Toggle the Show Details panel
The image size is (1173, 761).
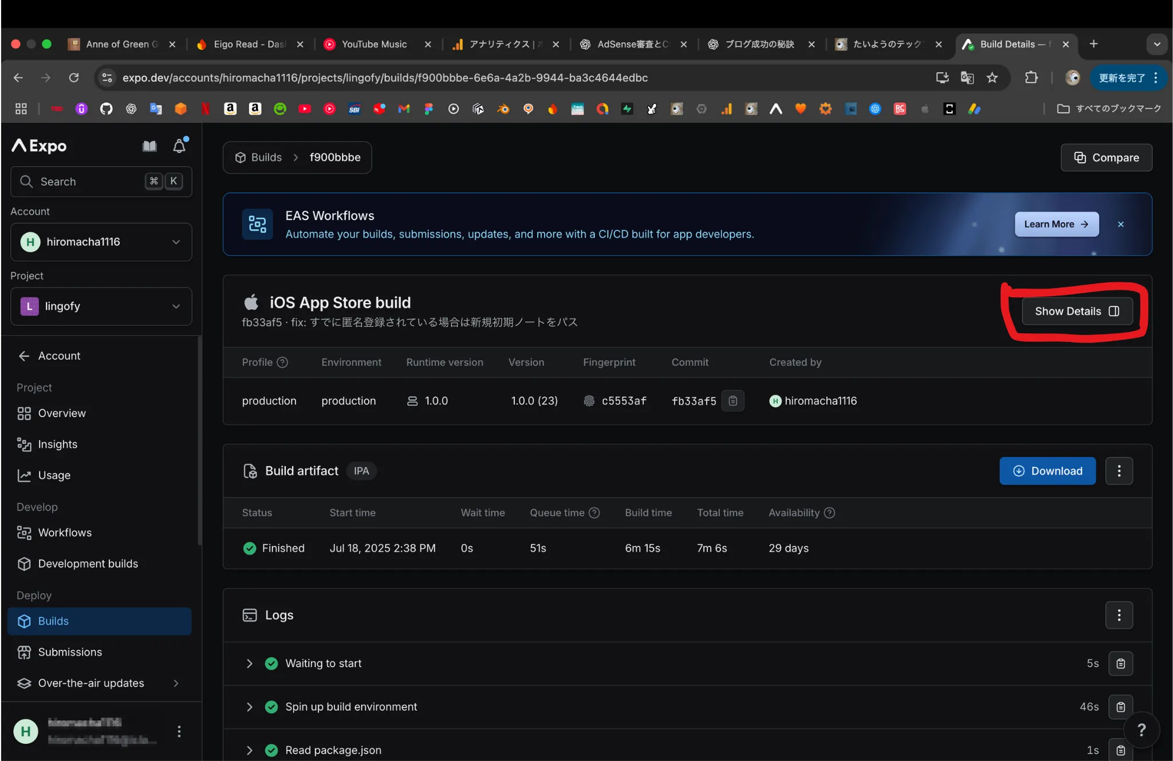[x=1076, y=312]
